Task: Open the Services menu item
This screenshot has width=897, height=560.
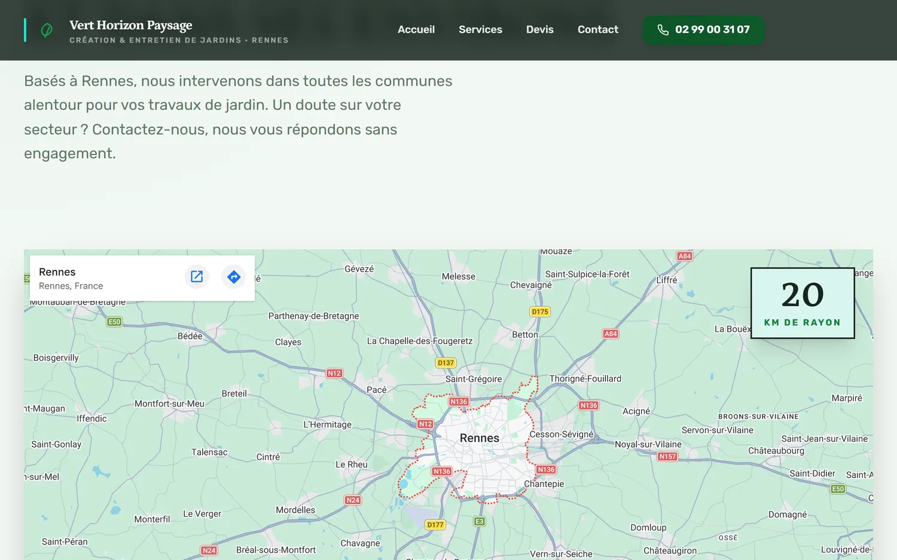Action: click(480, 29)
